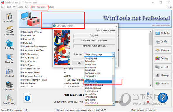Click the system info scroll-down arrow
Image resolution: width=173 pixels, height=112 pixels.
150,85
